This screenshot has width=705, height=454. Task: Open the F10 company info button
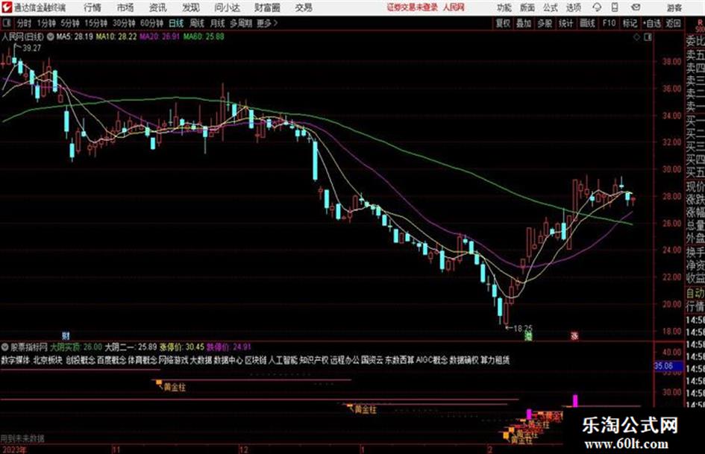pyautogui.click(x=609, y=23)
